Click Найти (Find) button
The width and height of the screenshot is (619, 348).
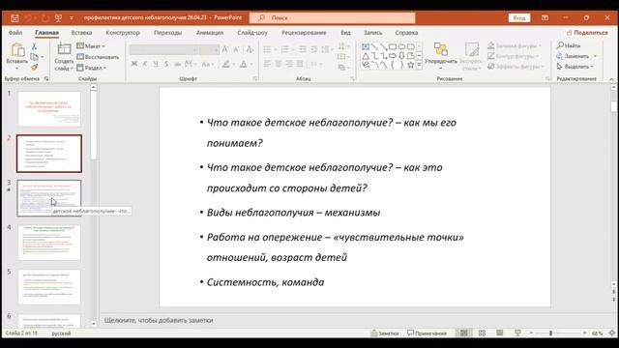click(569, 45)
